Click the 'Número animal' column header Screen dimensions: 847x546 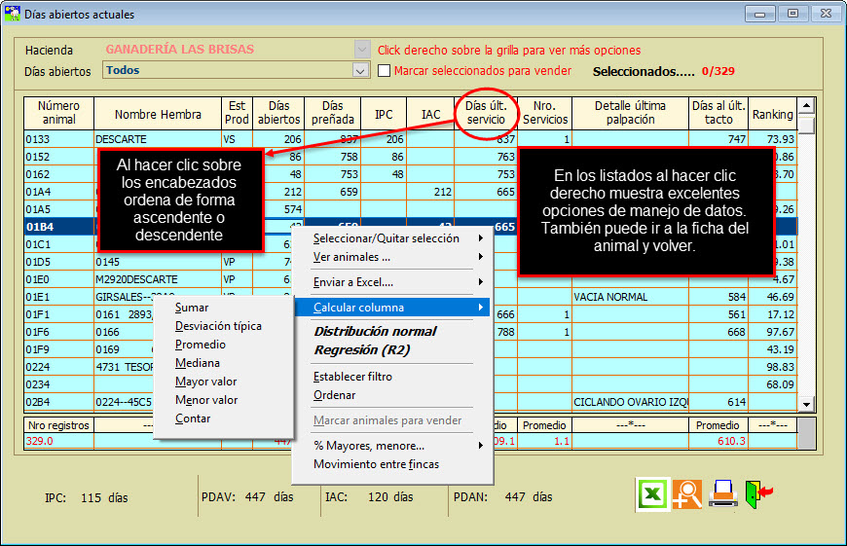[x=58, y=114]
